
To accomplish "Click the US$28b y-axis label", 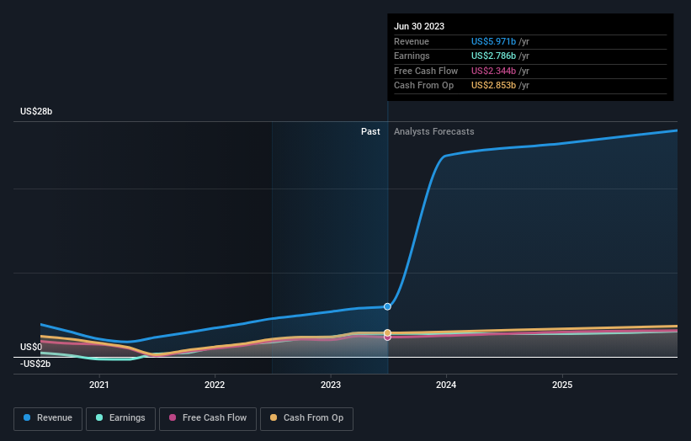I will (x=36, y=111).
